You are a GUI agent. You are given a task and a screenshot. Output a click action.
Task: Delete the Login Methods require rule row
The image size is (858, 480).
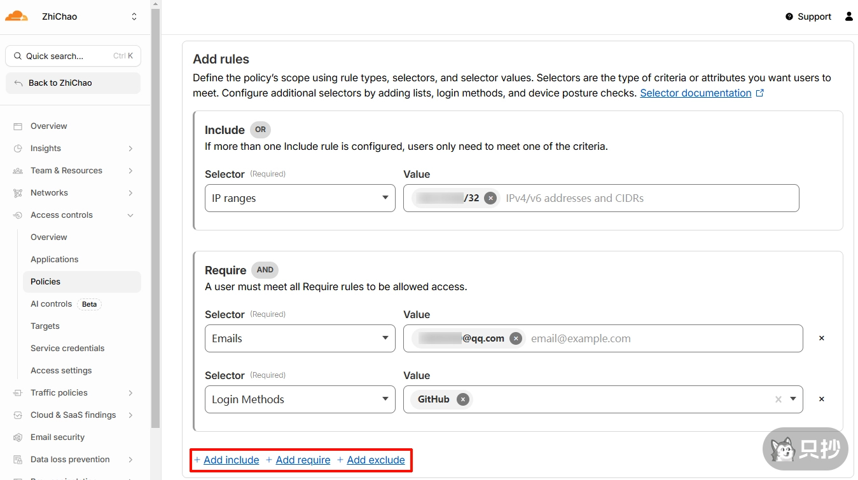[x=821, y=399]
